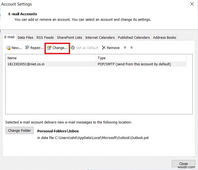Click the Change account icon
Image resolution: width=198 pixels, height=170 pixels.
point(49,48)
